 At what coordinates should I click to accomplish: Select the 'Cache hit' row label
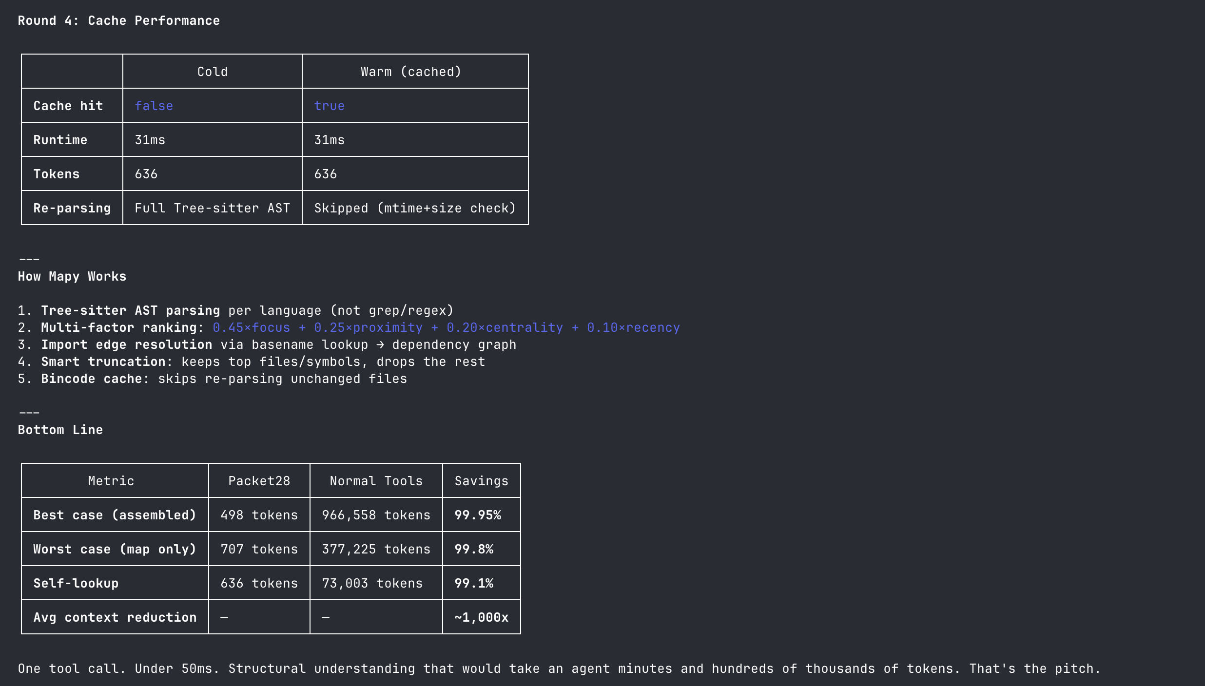(68, 105)
